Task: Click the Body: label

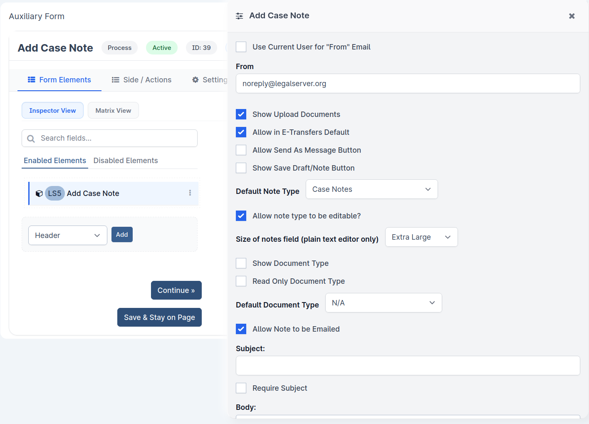Action: coord(246,407)
